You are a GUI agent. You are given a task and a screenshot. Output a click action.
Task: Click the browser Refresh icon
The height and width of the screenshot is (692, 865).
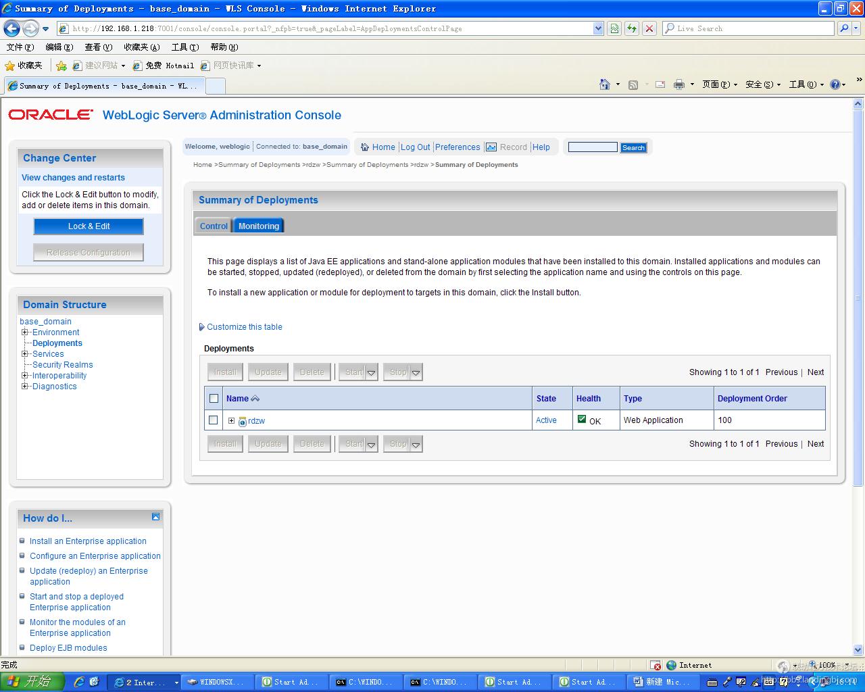coord(631,28)
